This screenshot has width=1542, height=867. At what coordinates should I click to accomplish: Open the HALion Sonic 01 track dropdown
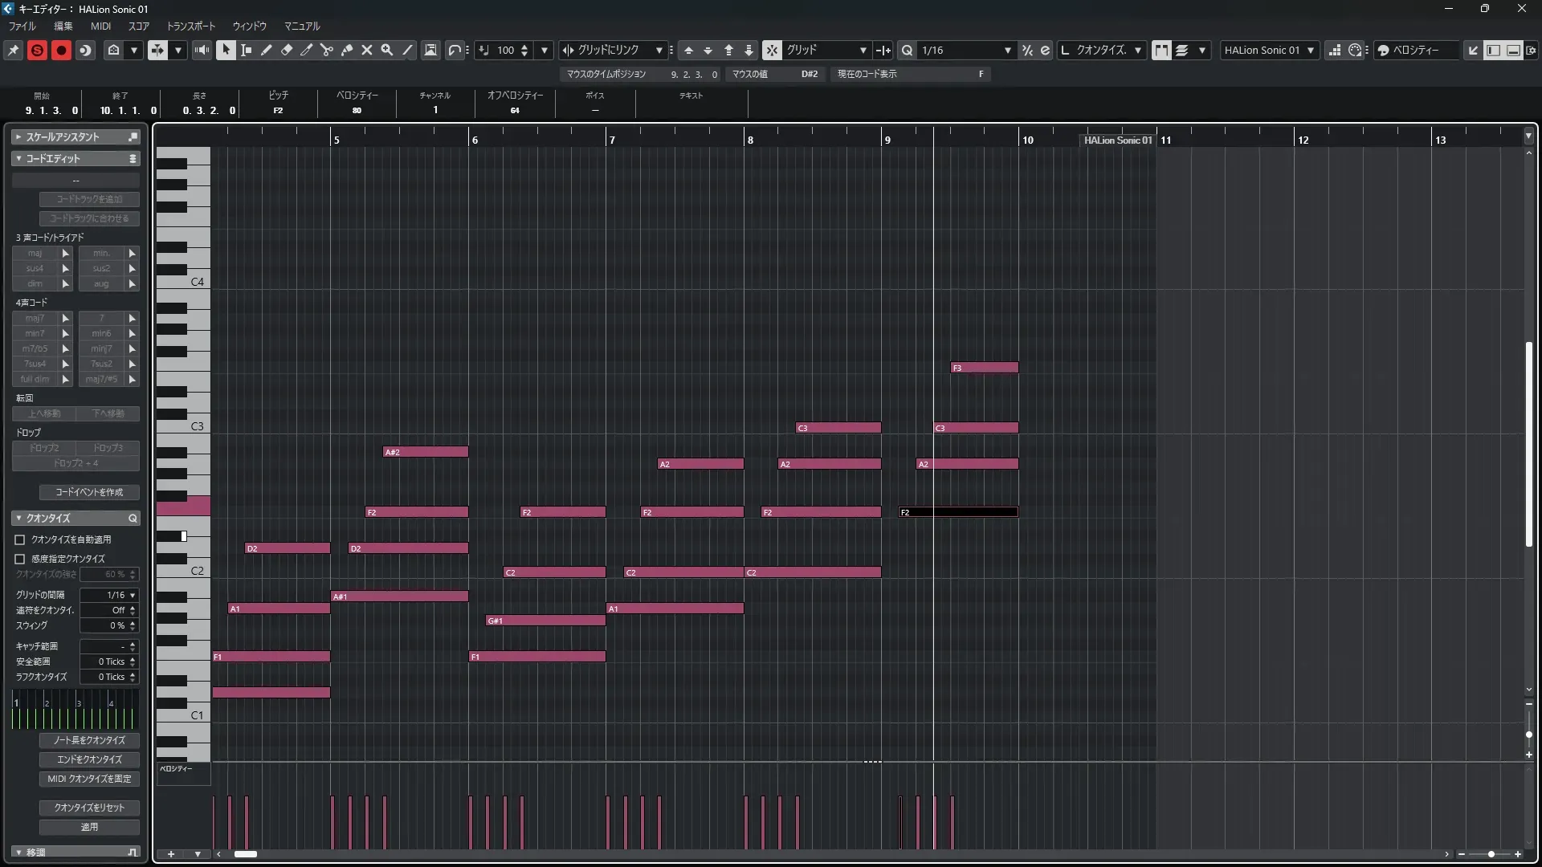click(1310, 50)
